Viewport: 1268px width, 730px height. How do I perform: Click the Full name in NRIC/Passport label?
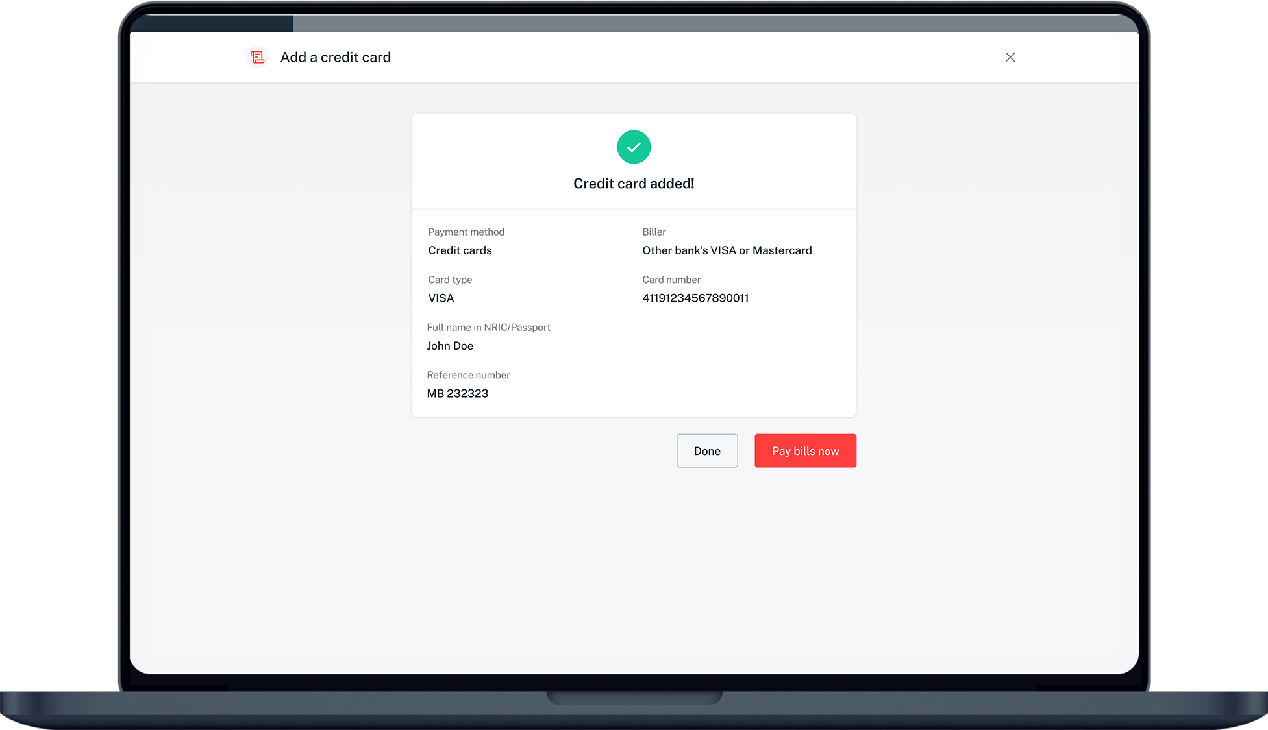(488, 328)
